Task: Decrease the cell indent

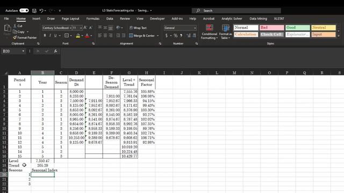Action: coord(118,35)
